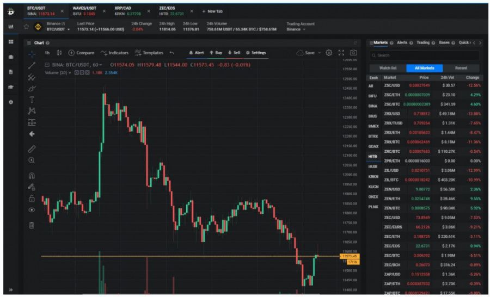Expand left sidebar with double chevron

coord(11,290)
